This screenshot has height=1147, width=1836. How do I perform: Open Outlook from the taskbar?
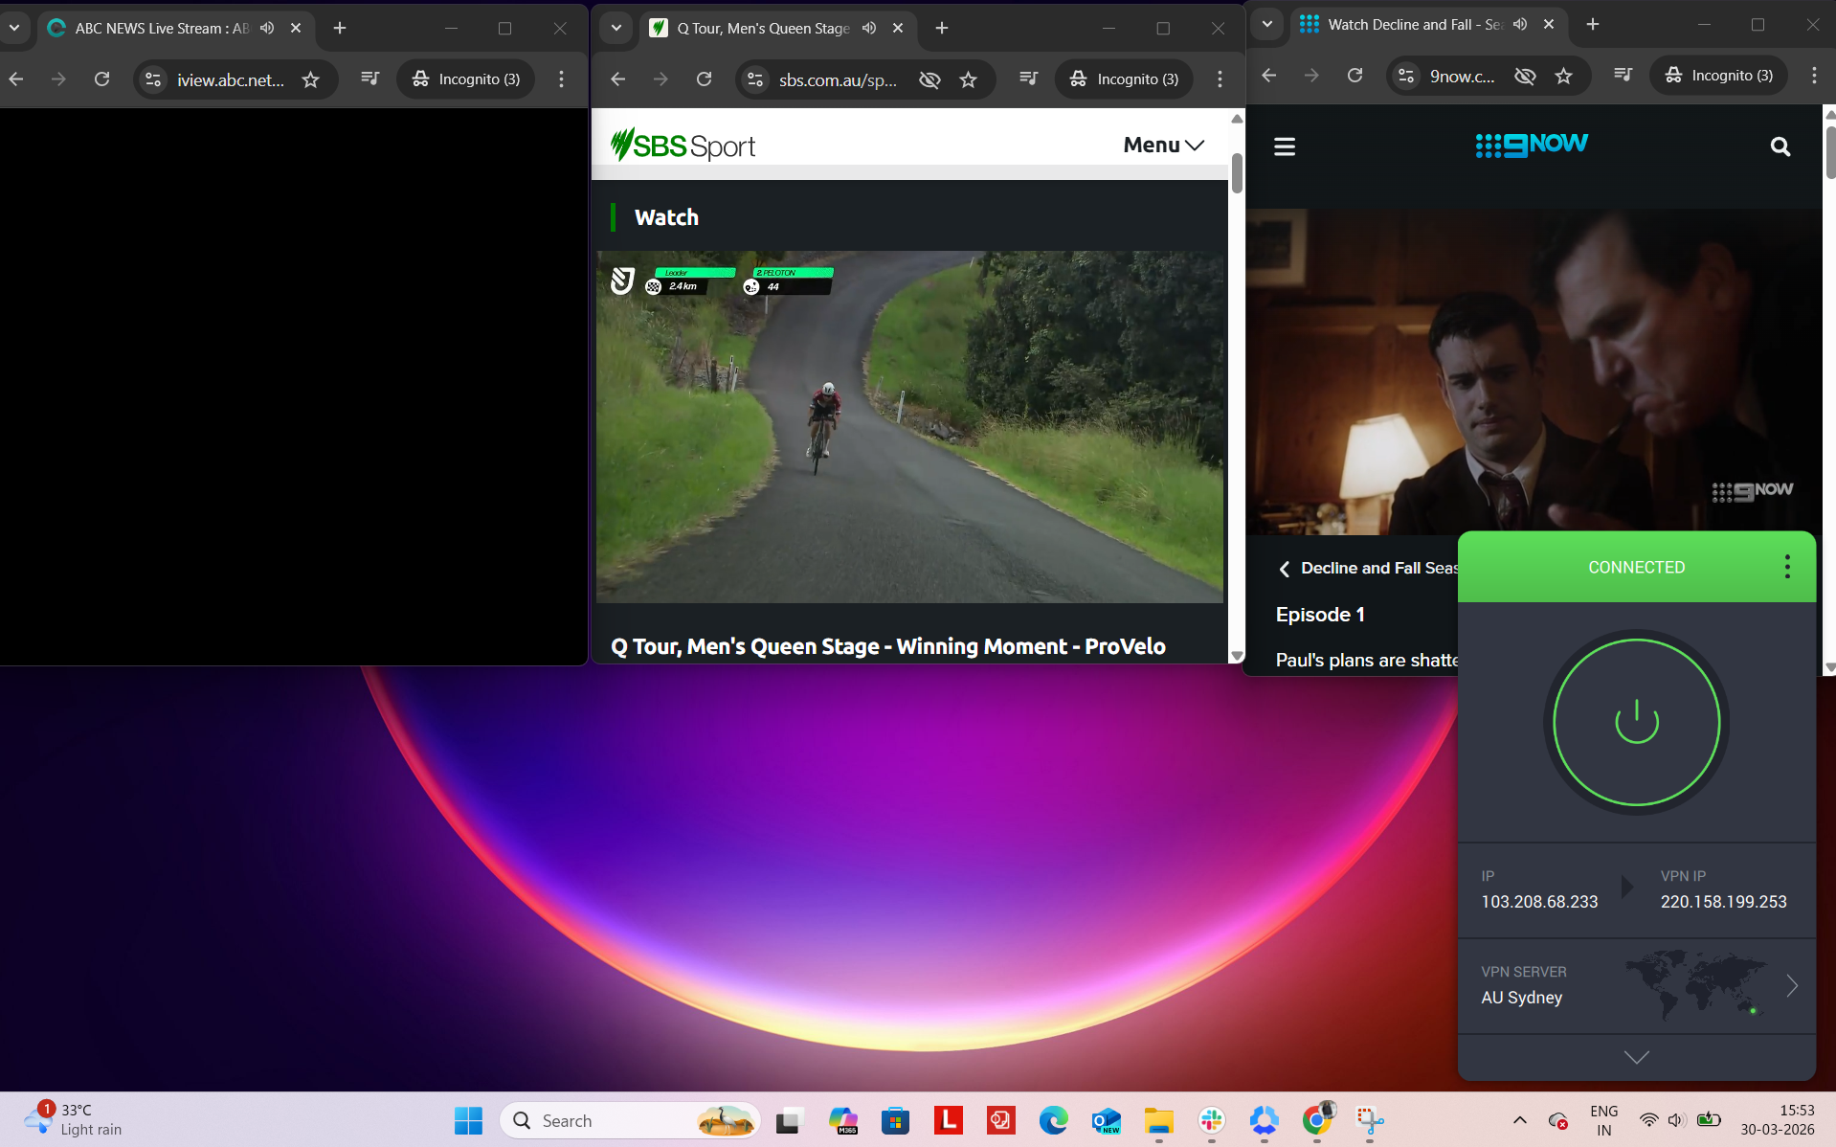pyautogui.click(x=1106, y=1120)
